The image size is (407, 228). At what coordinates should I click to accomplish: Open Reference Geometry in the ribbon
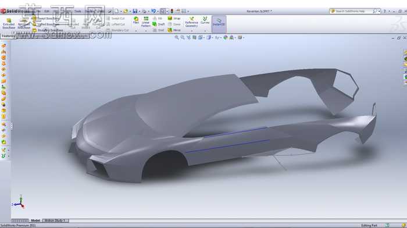pyautogui.click(x=191, y=22)
